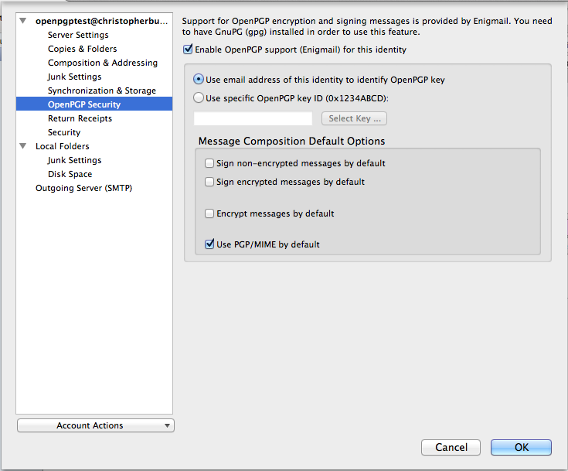Select Outgoing Server (SMTP) entry
The width and height of the screenshot is (568, 471).
83,188
